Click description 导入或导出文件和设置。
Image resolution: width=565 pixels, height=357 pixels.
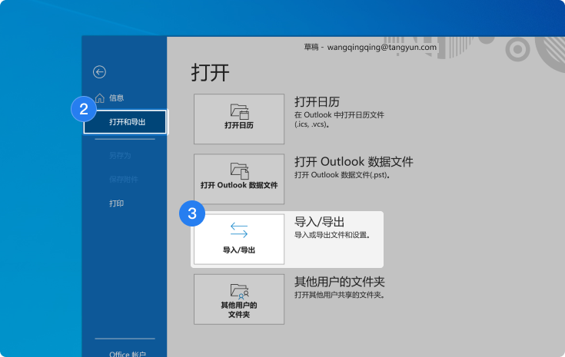click(x=332, y=235)
